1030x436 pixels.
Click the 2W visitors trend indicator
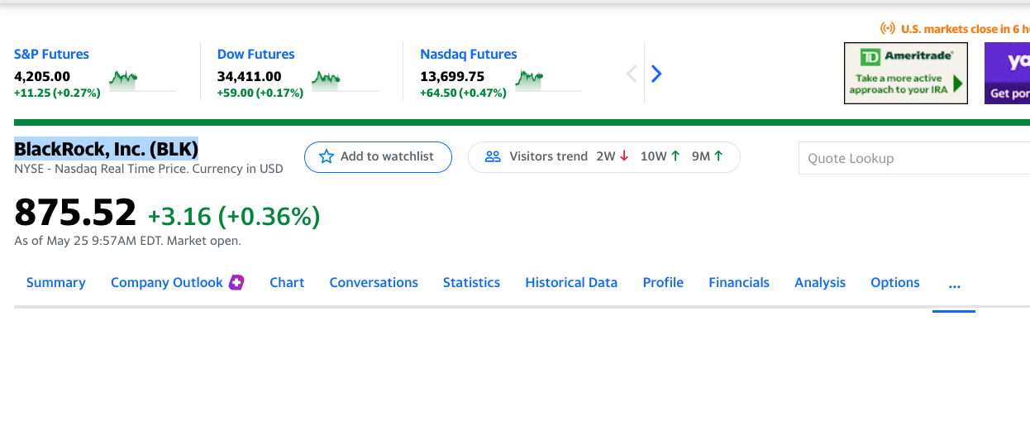coord(613,156)
